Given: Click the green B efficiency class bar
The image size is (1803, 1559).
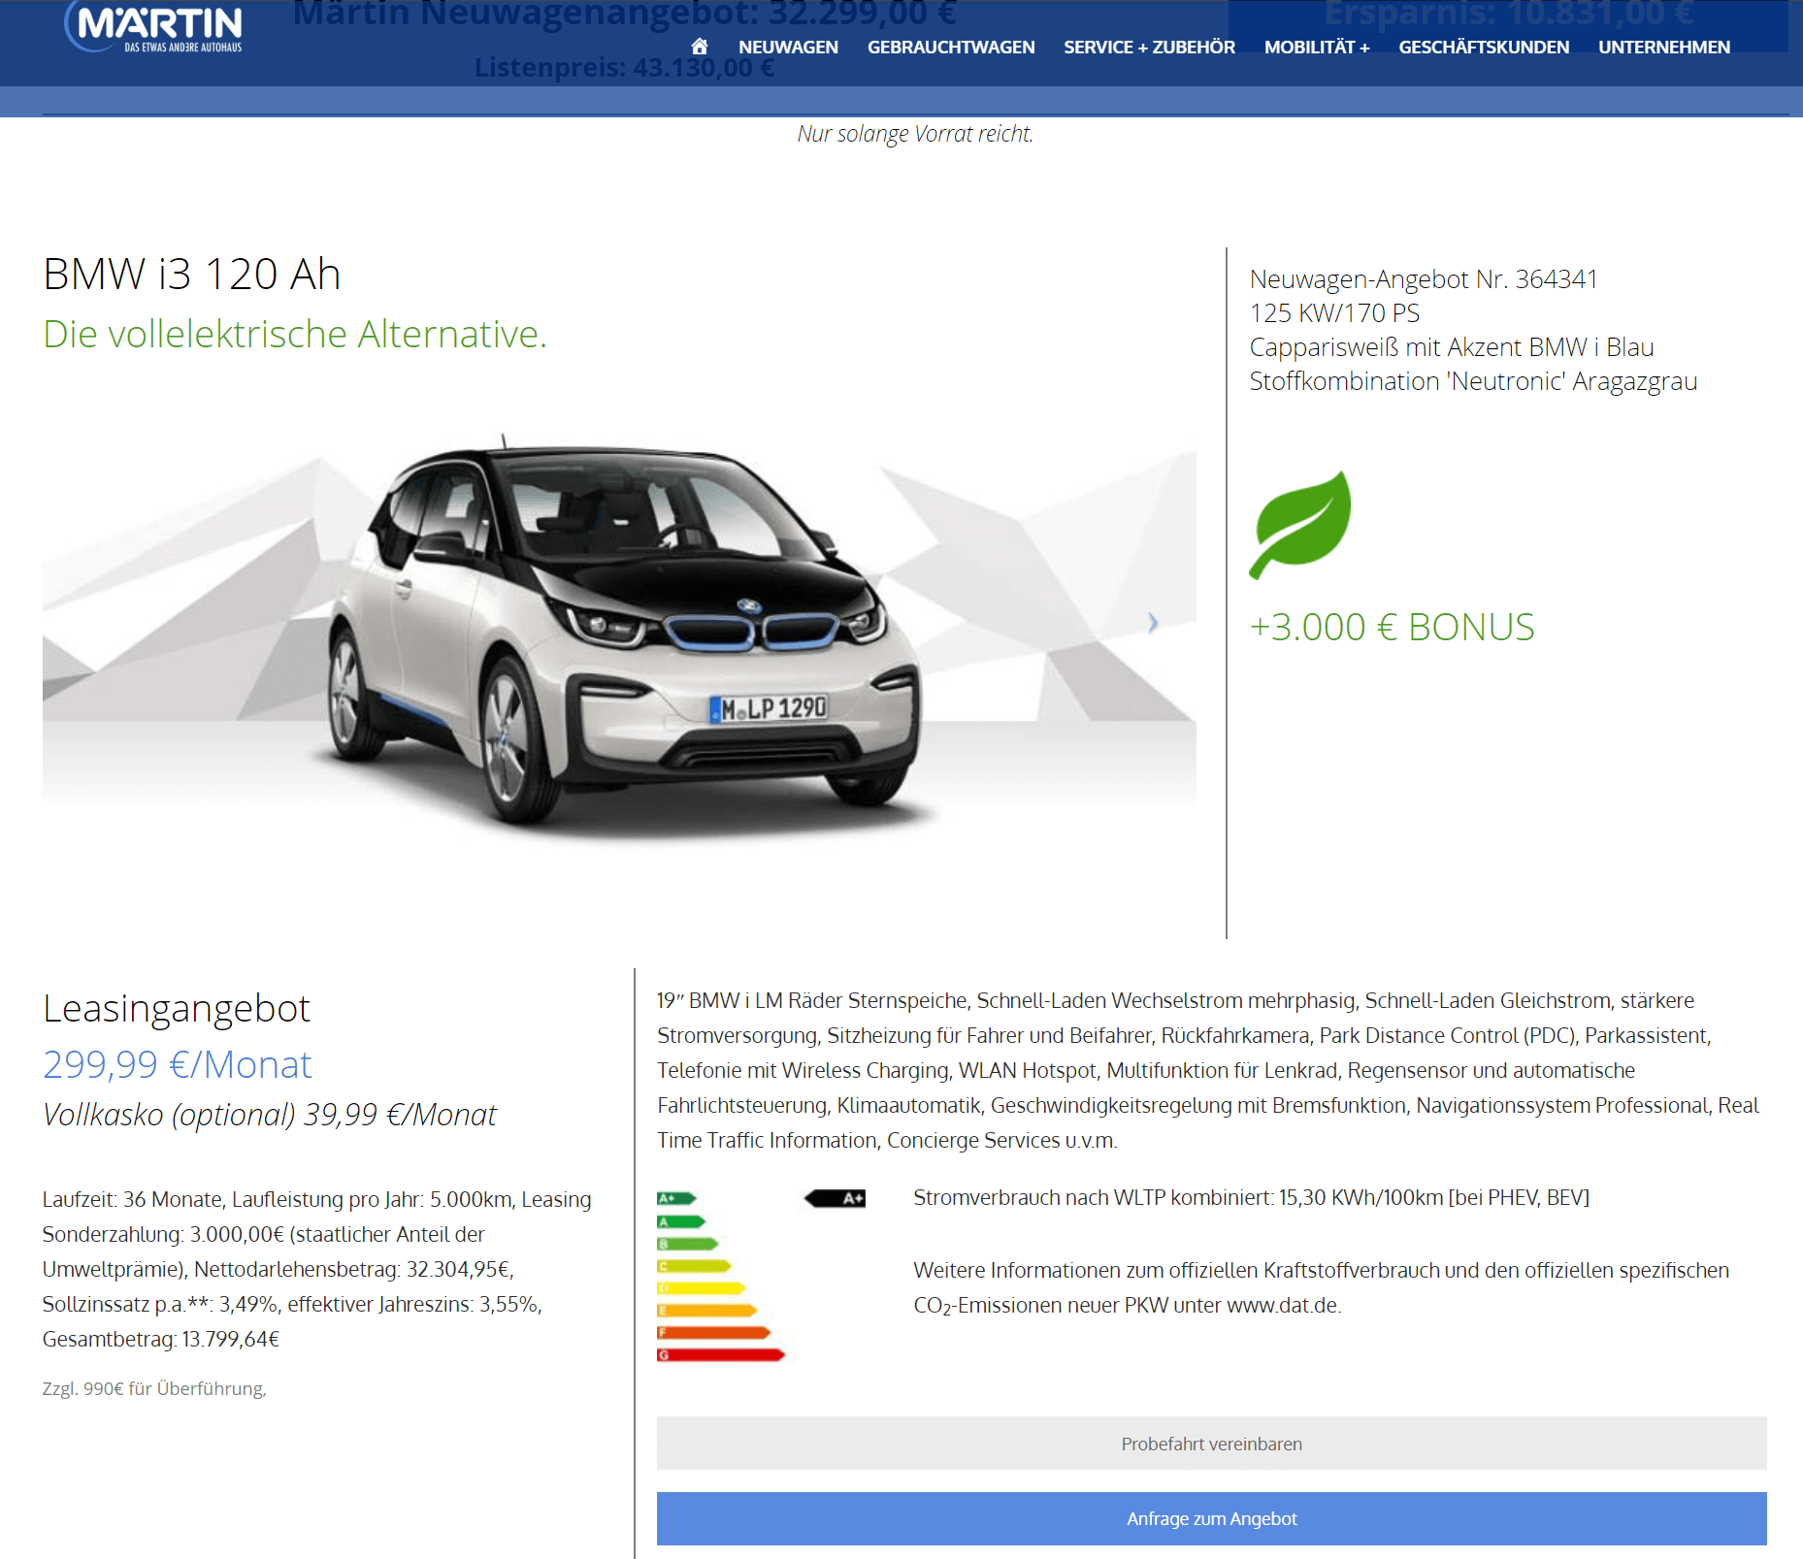Looking at the screenshot, I should pyautogui.click(x=688, y=1244).
